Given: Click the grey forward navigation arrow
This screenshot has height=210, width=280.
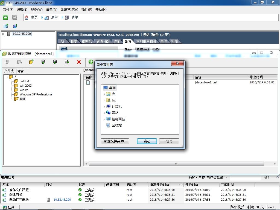Looking at the screenshot, I should [x=15, y=17].
